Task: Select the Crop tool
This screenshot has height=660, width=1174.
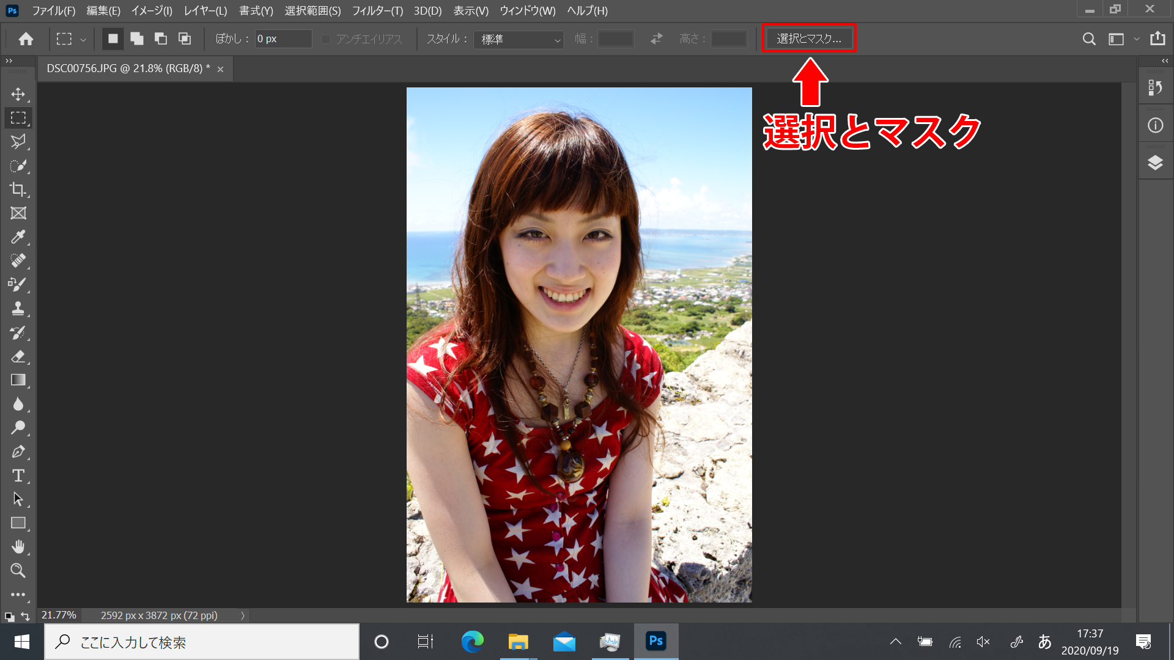Action: 18,189
